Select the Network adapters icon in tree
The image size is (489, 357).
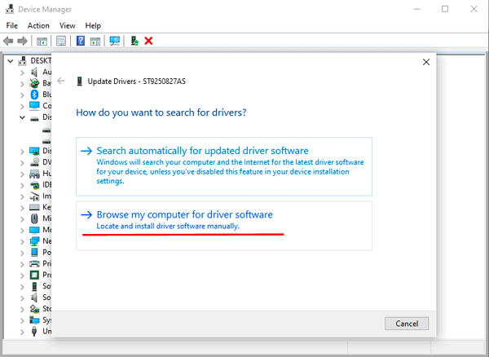click(34, 241)
